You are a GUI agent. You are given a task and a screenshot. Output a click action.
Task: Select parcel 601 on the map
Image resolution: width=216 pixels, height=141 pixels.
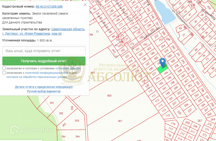186,81
